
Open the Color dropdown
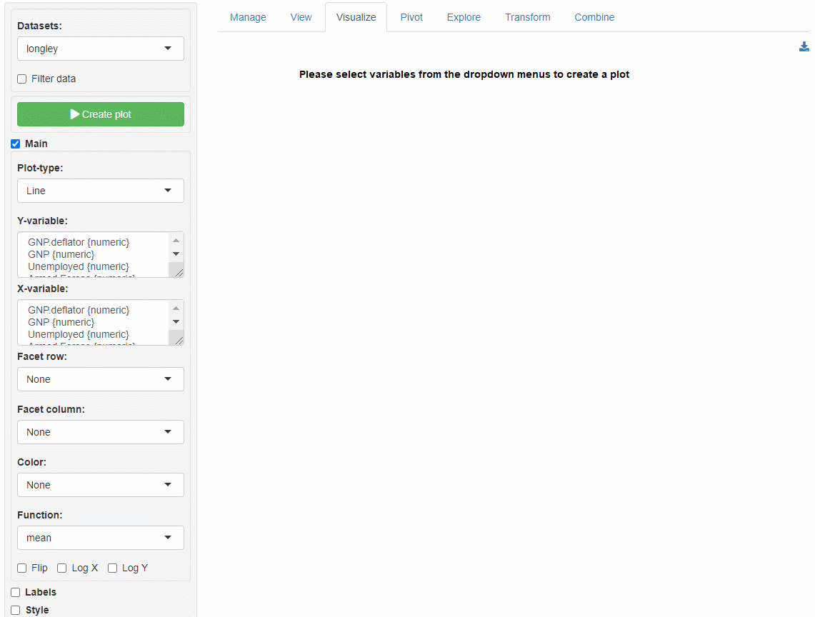100,485
